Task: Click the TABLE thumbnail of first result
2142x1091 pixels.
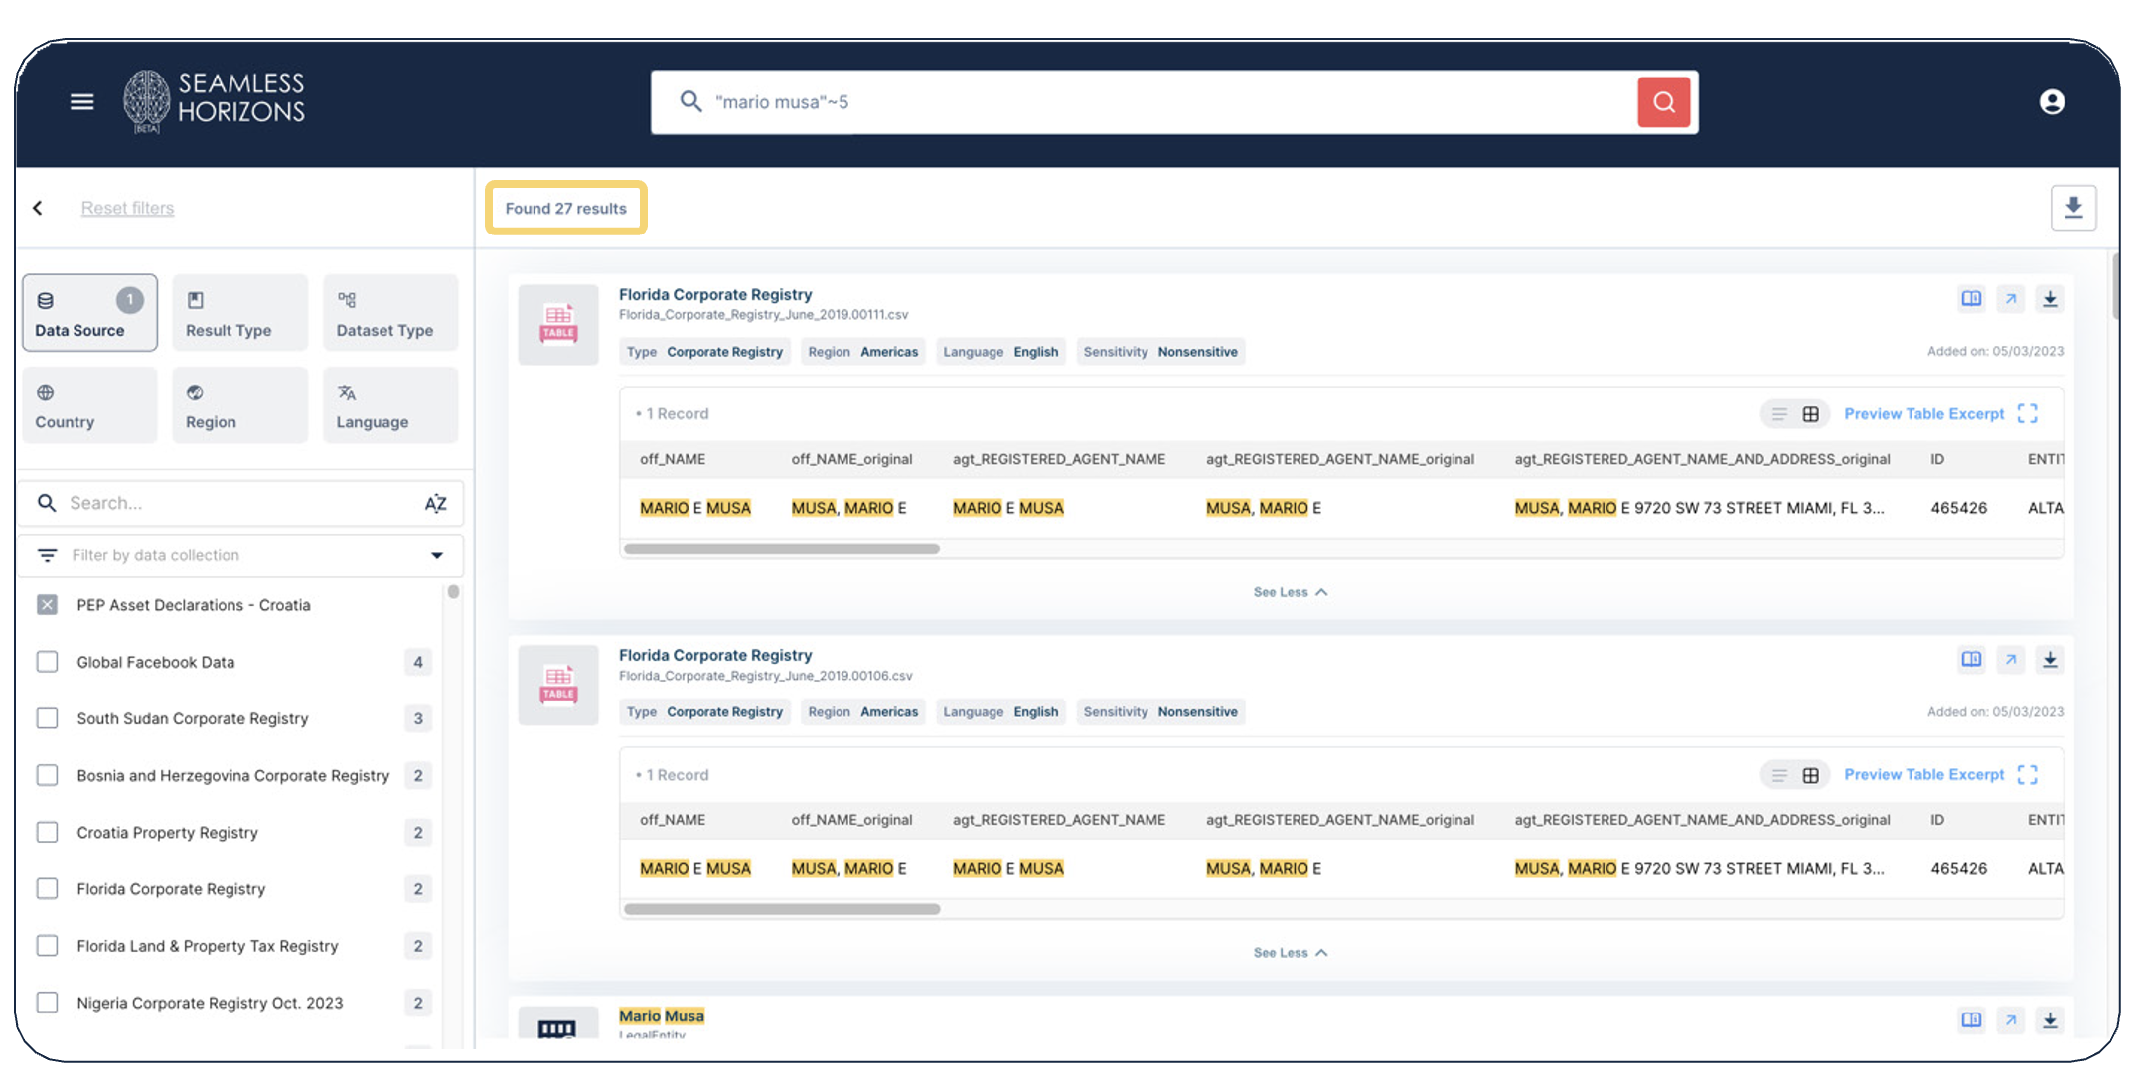Action: coord(558,324)
